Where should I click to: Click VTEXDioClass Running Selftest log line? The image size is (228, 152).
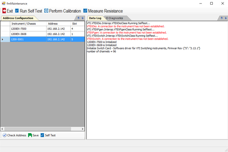click(x=118, y=23)
